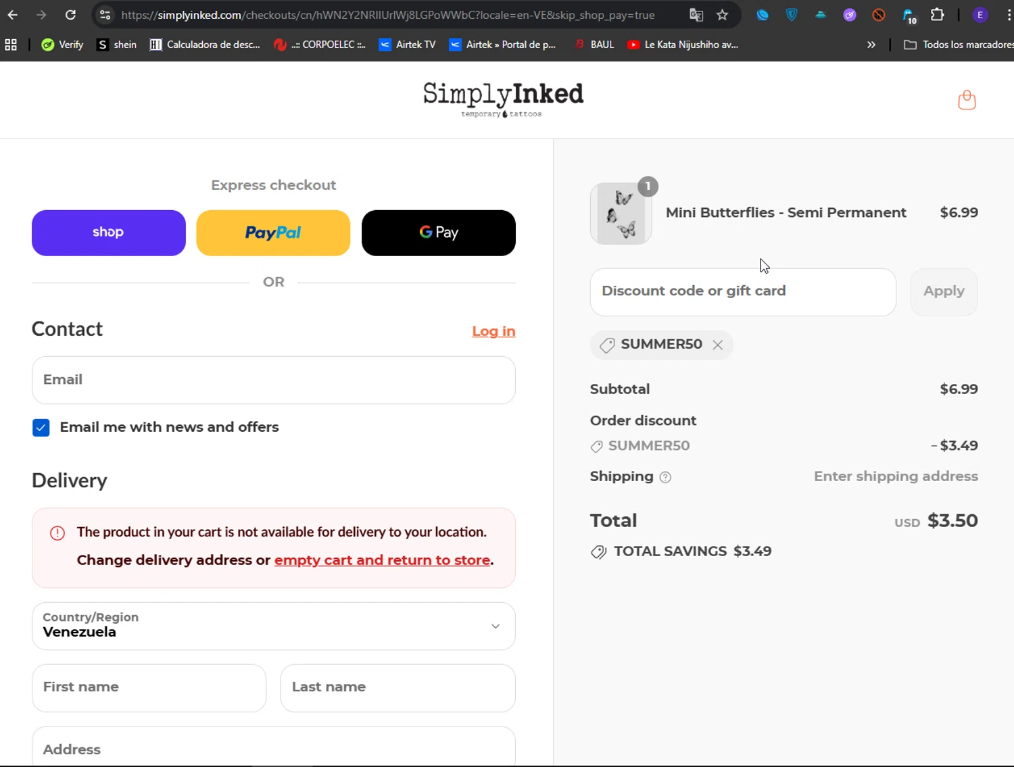Open browser extensions puzzle icon
Image resolution: width=1014 pixels, height=767 pixels.
point(937,15)
